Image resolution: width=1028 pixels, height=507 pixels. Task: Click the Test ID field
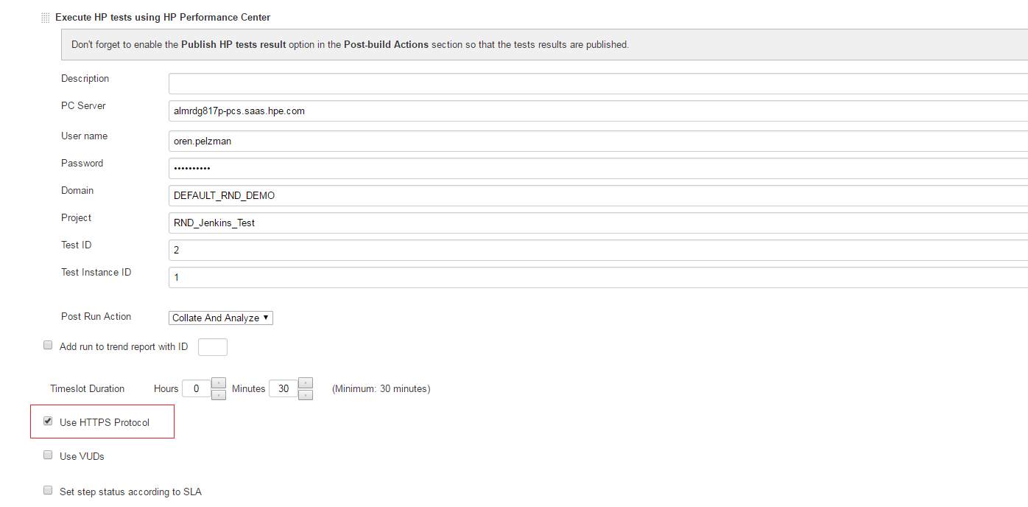[x=596, y=250]
